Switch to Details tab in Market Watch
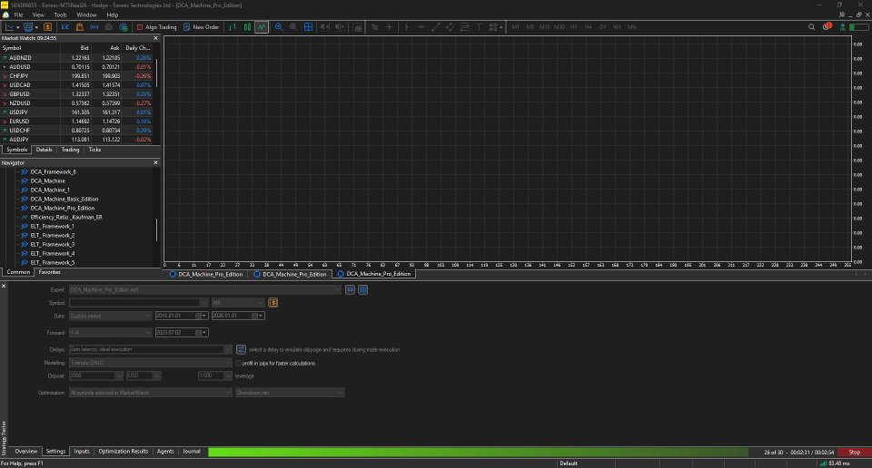The width and height of the screenshot is (872, 468). [44, 150]
